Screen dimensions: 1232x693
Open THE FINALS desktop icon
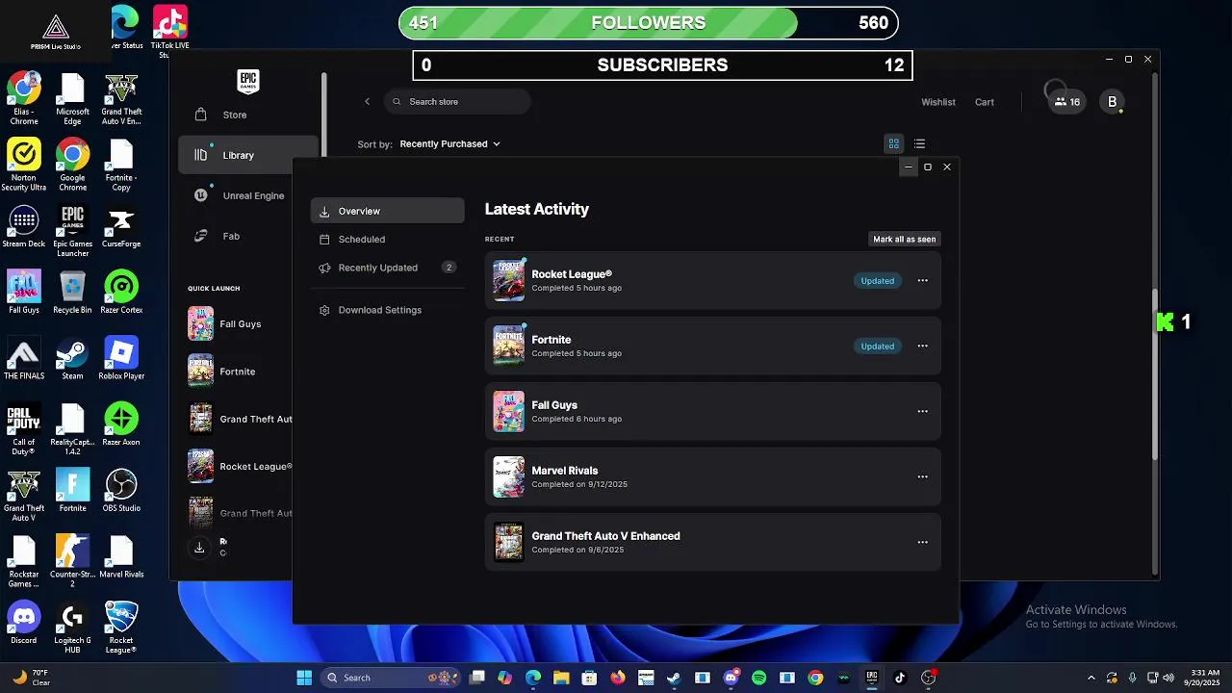[24, 359]
